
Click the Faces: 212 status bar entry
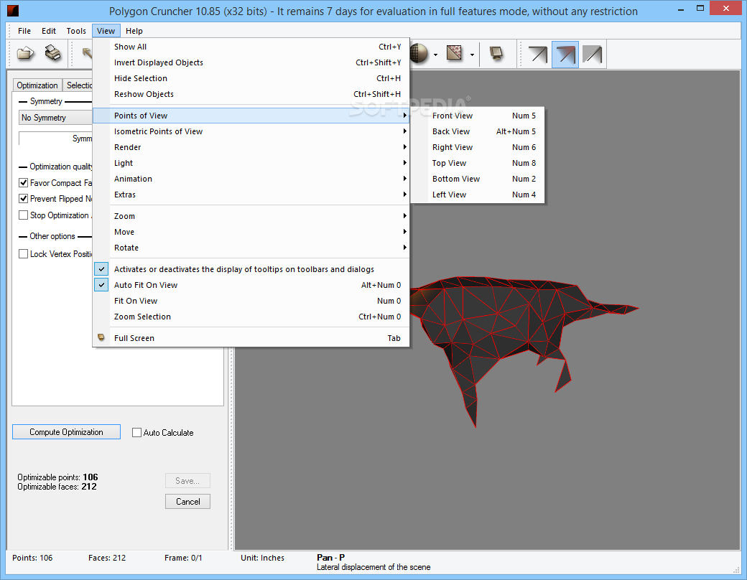[107, 558]
